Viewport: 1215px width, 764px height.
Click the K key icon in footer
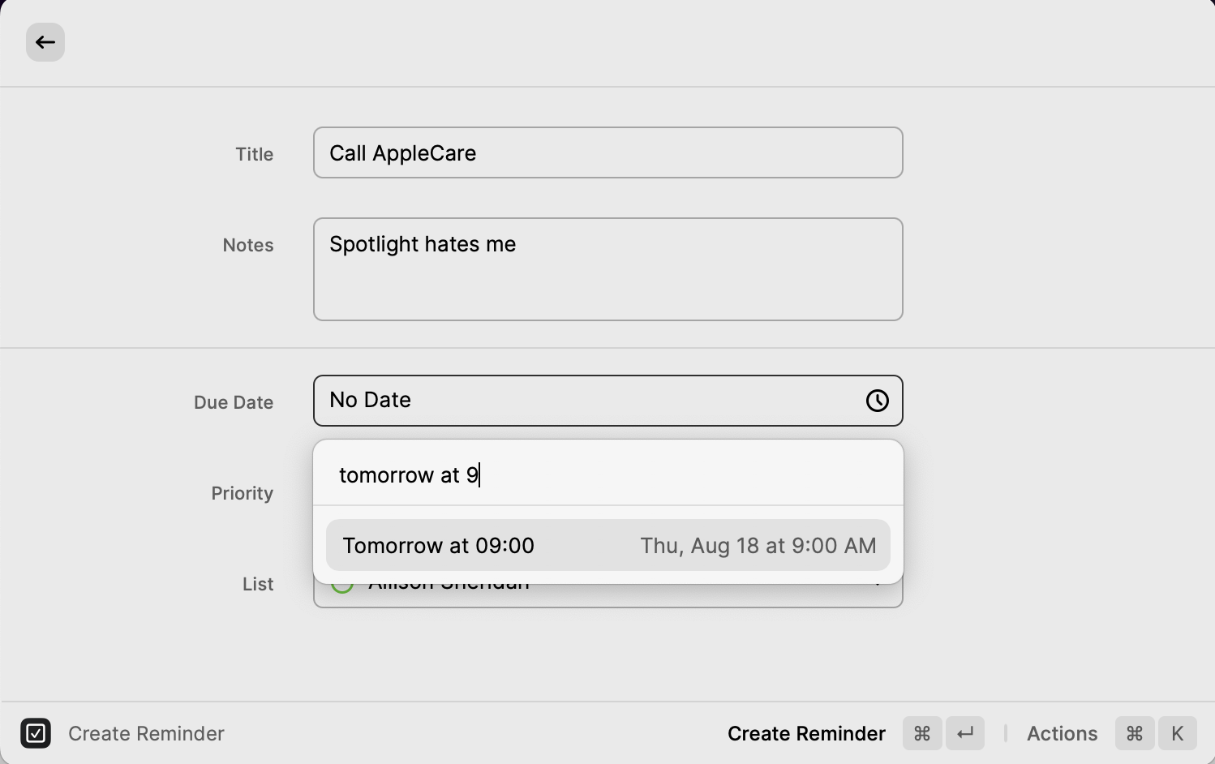[1177, 733]
